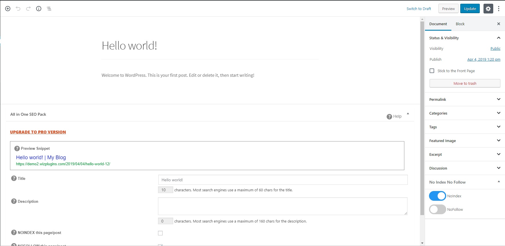Viewport: 505px width, 246px height.
Task: Click the Undo arrow icon
Action: 18,9
